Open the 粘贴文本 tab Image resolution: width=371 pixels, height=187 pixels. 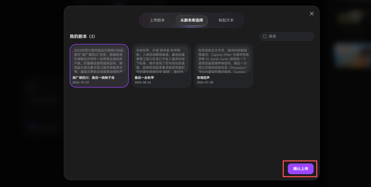[226, 20]
